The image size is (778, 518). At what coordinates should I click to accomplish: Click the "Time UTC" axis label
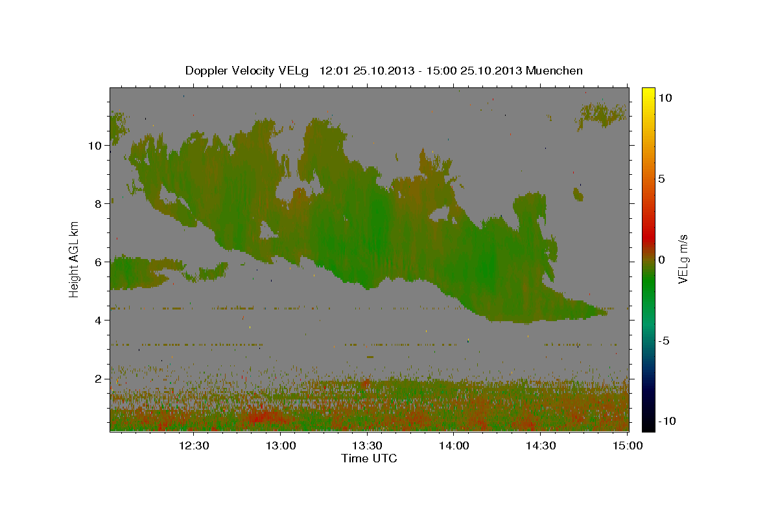pos(369,458)
